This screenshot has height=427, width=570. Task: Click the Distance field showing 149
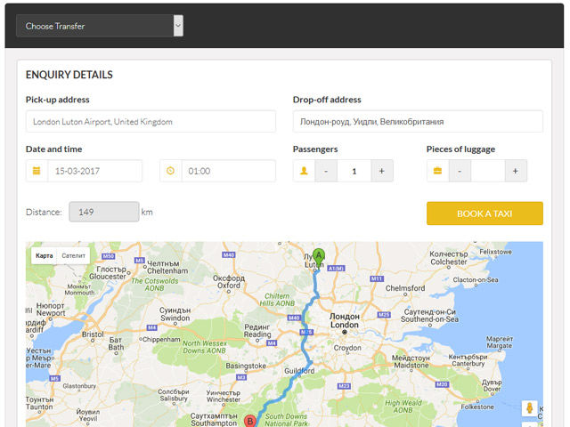pyautogui.click(x=104, y=212)
